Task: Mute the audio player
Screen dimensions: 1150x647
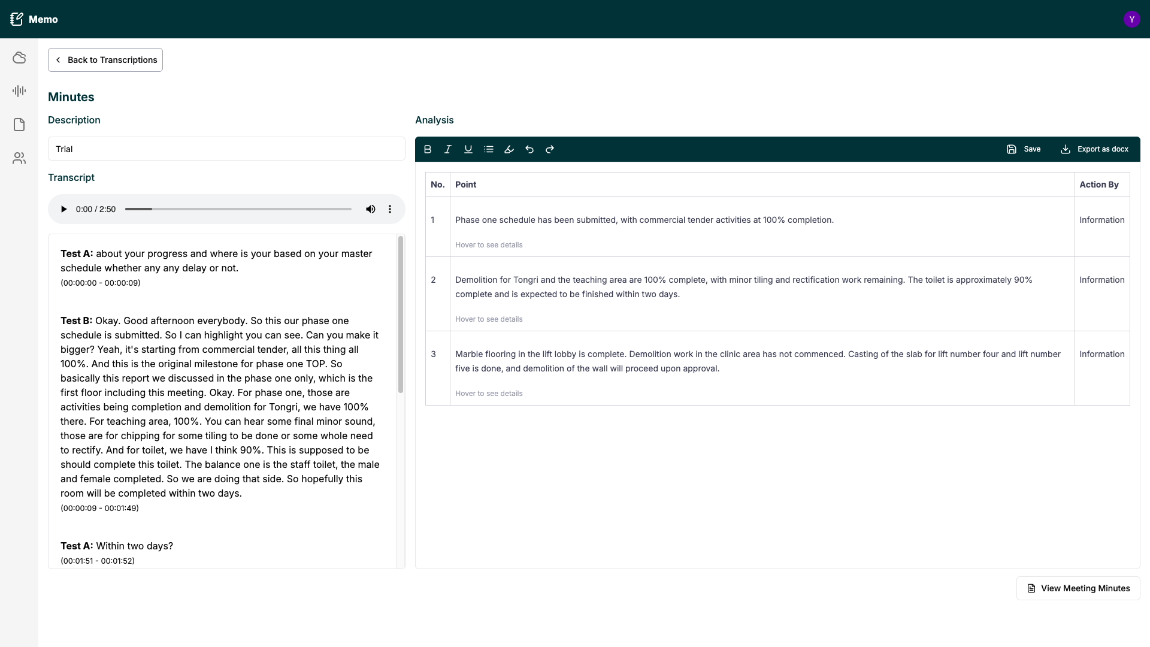Action: pos(371,209)
